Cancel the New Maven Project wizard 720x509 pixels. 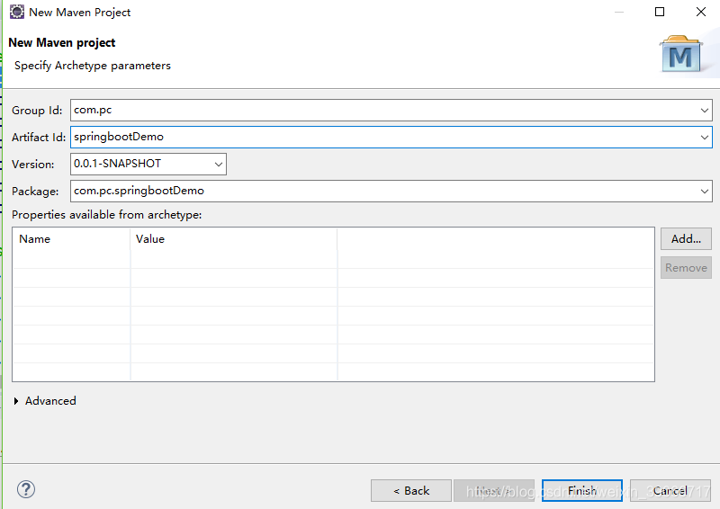tap(670, 491)
